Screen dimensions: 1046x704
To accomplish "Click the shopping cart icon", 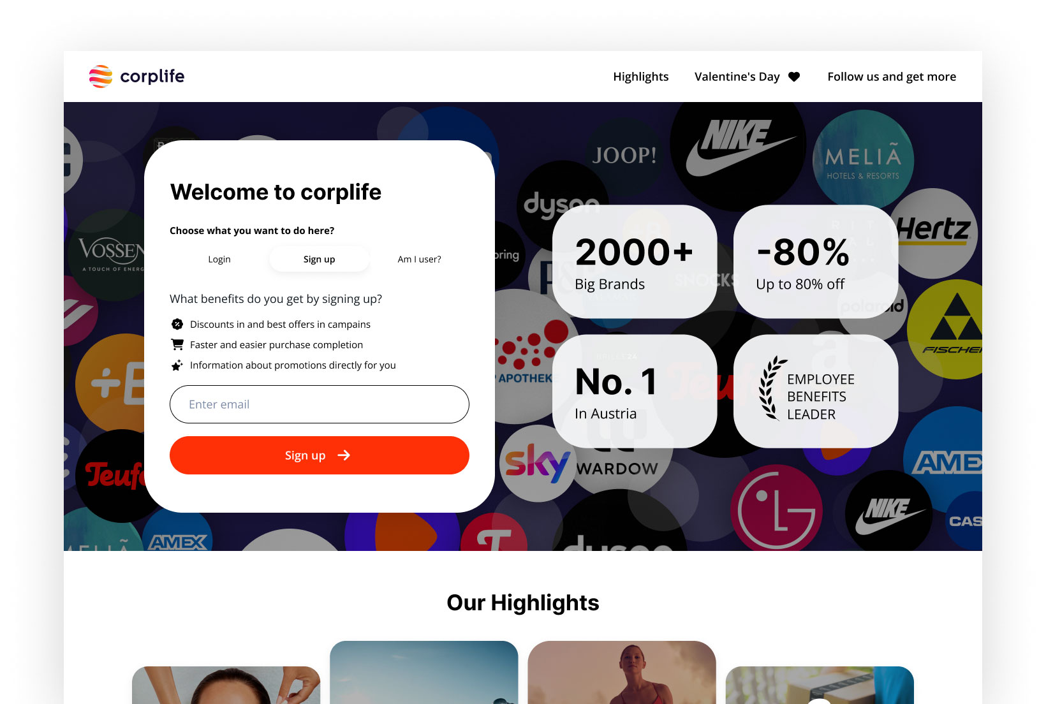I will [x=177, y=344].
